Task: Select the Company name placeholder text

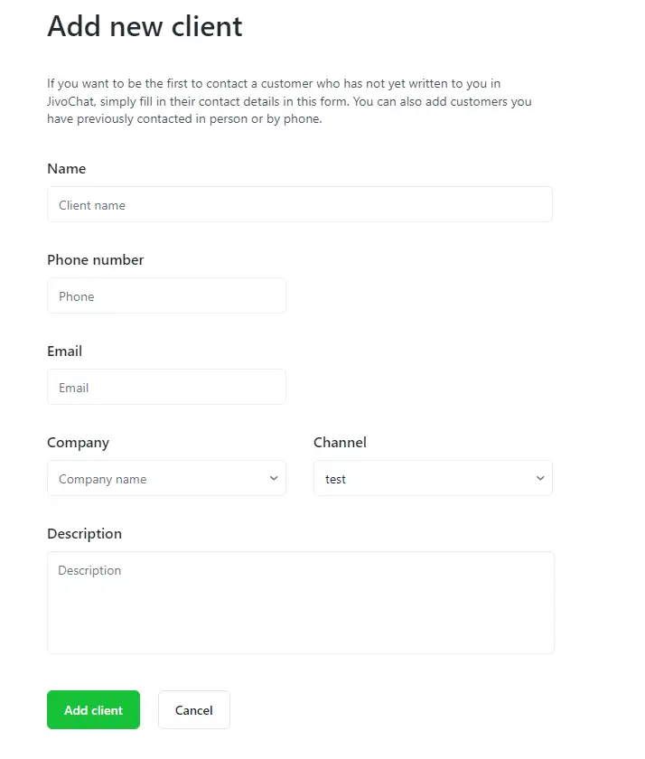Action: click(x=102, y=480)
